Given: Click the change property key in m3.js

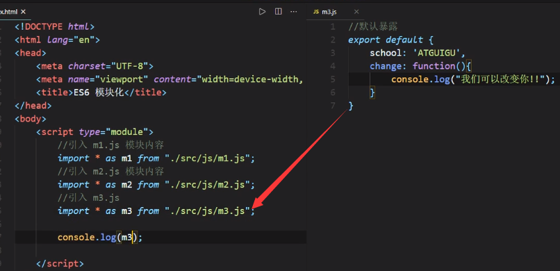Looking at the screenshot, I should click(386, 66).
